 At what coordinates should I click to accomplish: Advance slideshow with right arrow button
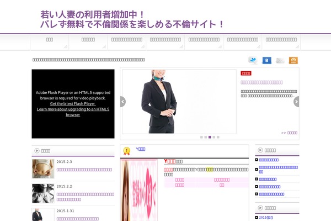[x=296, y=102]
